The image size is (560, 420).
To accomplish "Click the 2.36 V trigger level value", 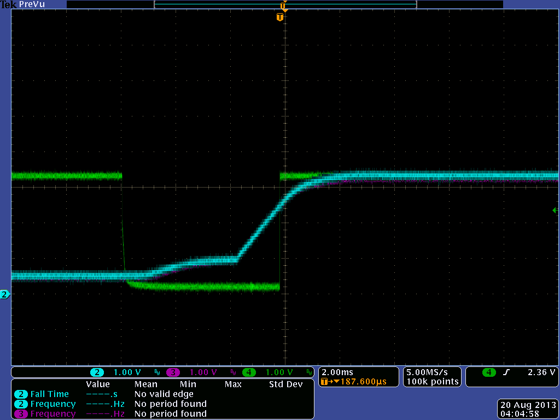I will [x=541, y=372].
